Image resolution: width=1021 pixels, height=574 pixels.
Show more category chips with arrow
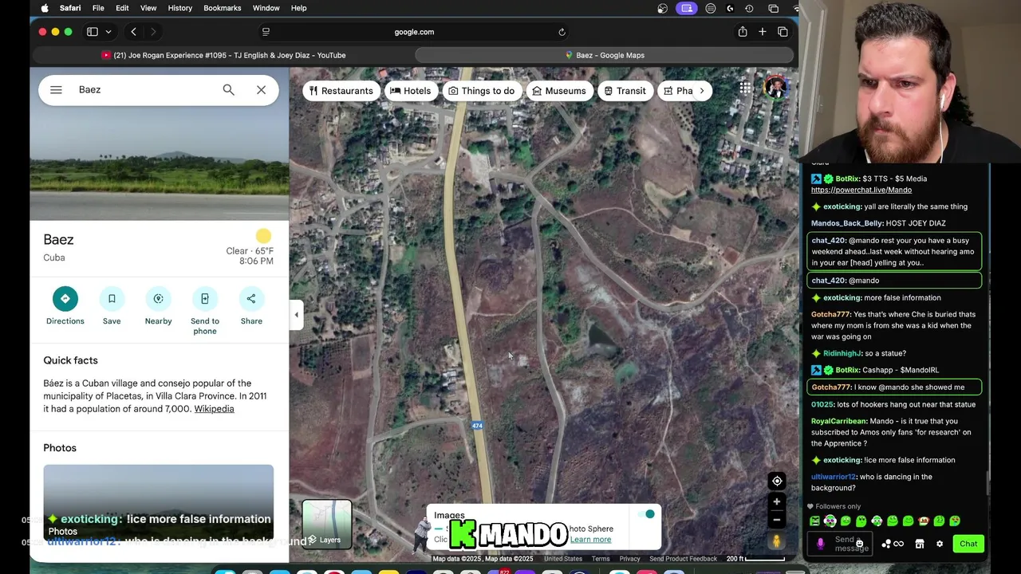pos(702,91)
